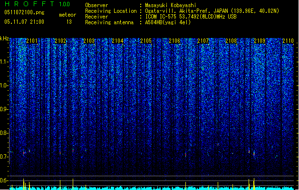Click the red meteor echo just after 2106
The height and width of the screenshot is (190, 299).
point(185,155)
